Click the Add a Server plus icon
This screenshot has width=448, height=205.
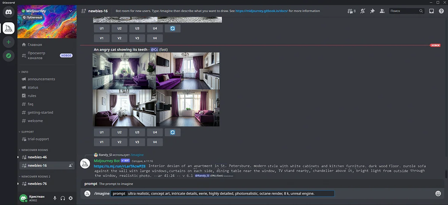9,42
